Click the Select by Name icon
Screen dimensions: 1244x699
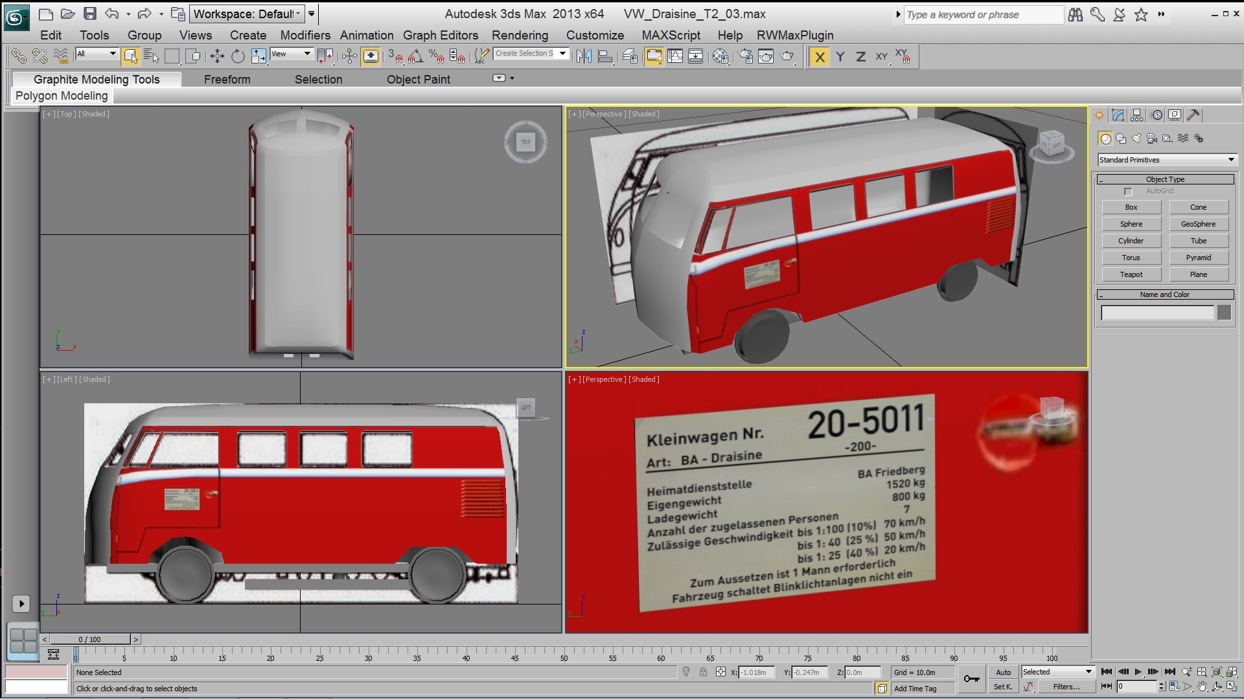151,56
